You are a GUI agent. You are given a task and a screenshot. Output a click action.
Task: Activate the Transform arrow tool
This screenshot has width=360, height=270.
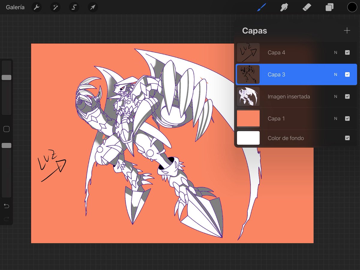[x=93, y=7]
